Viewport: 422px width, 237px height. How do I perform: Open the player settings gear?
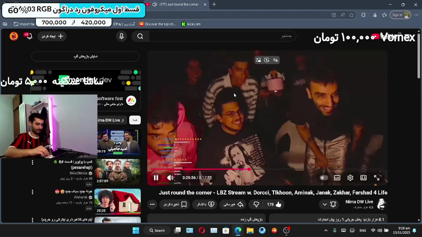[350, 178]
